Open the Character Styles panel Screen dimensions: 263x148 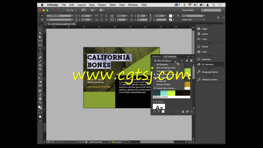click(209, 80)
